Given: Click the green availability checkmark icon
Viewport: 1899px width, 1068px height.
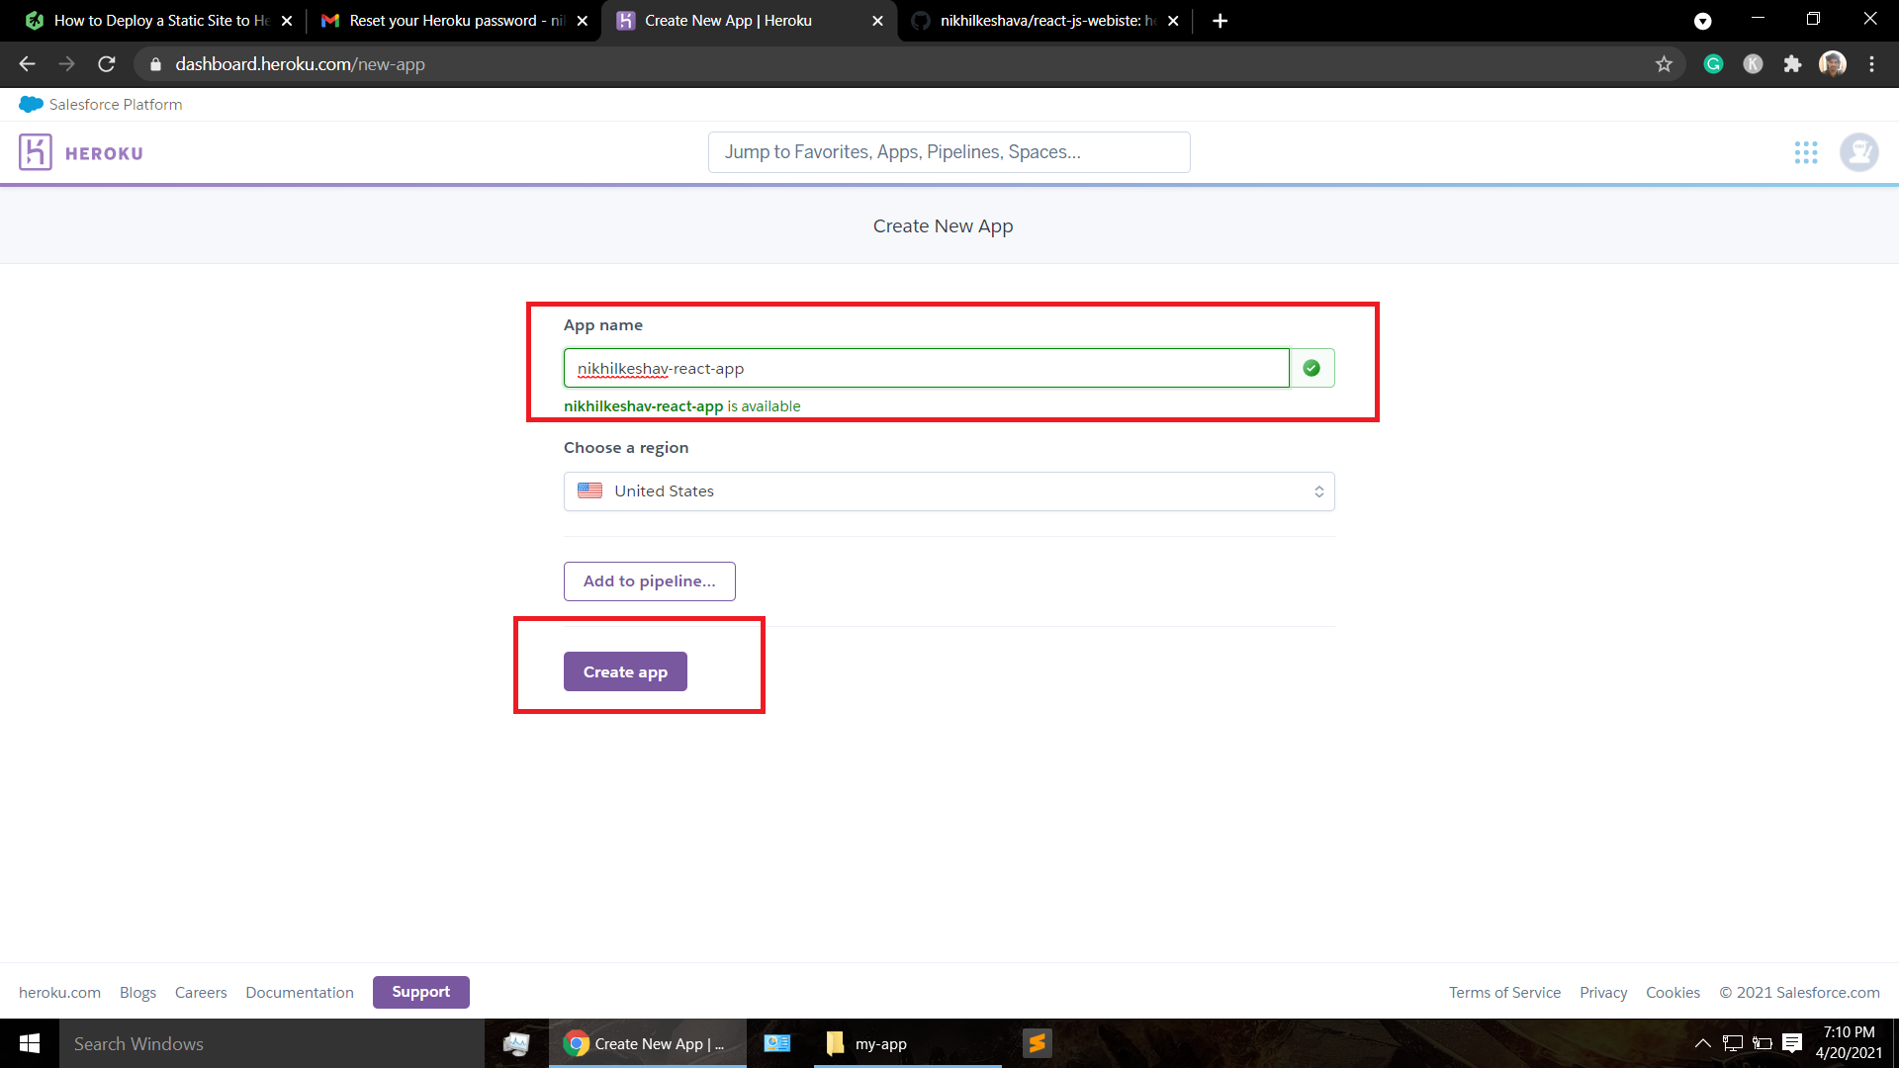Looking at the screenshot, I should point(1311,368).
